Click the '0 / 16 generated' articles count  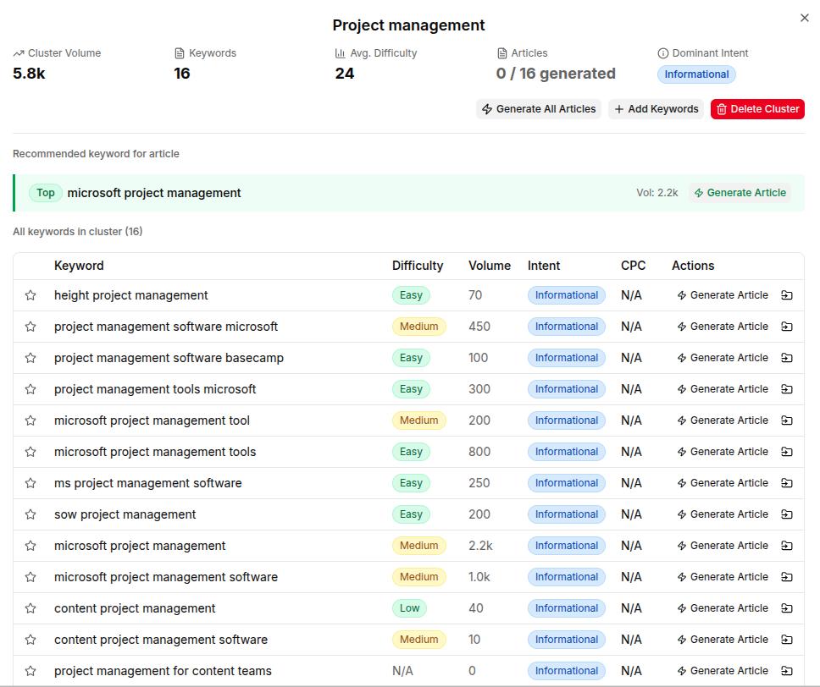(x=556, y=74)
